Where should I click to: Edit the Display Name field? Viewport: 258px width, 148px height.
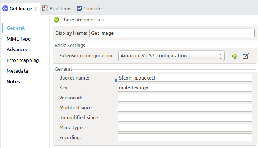pyautogui.click(x=172, y=33)
